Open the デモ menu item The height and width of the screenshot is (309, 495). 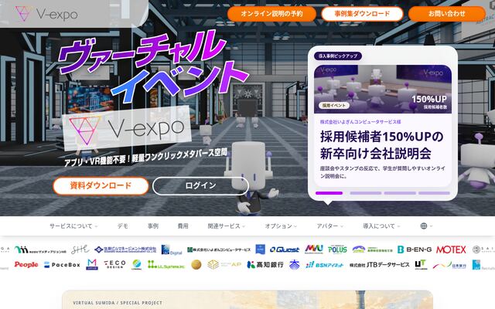pos(123,226)
